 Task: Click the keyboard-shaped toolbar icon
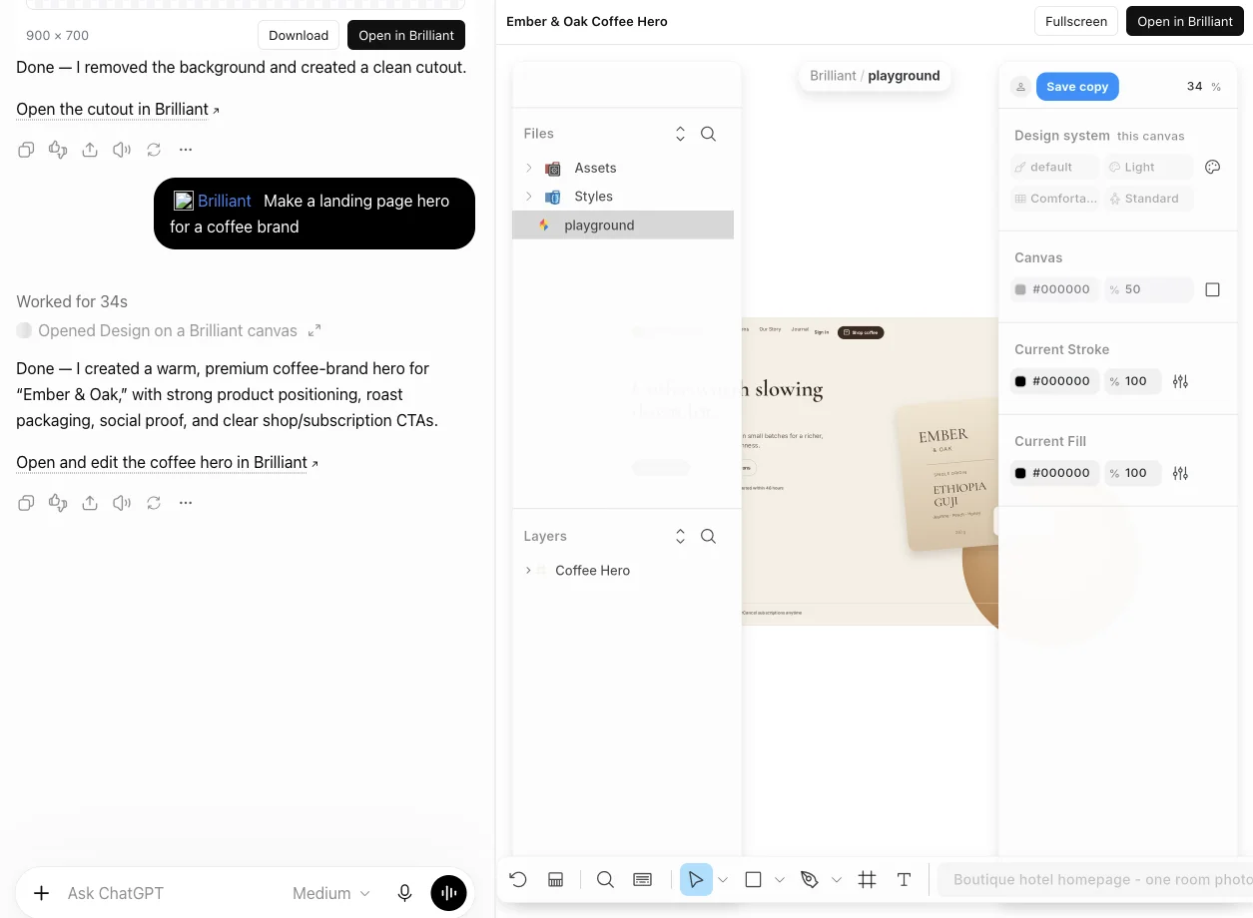click(x=643, y=879)
